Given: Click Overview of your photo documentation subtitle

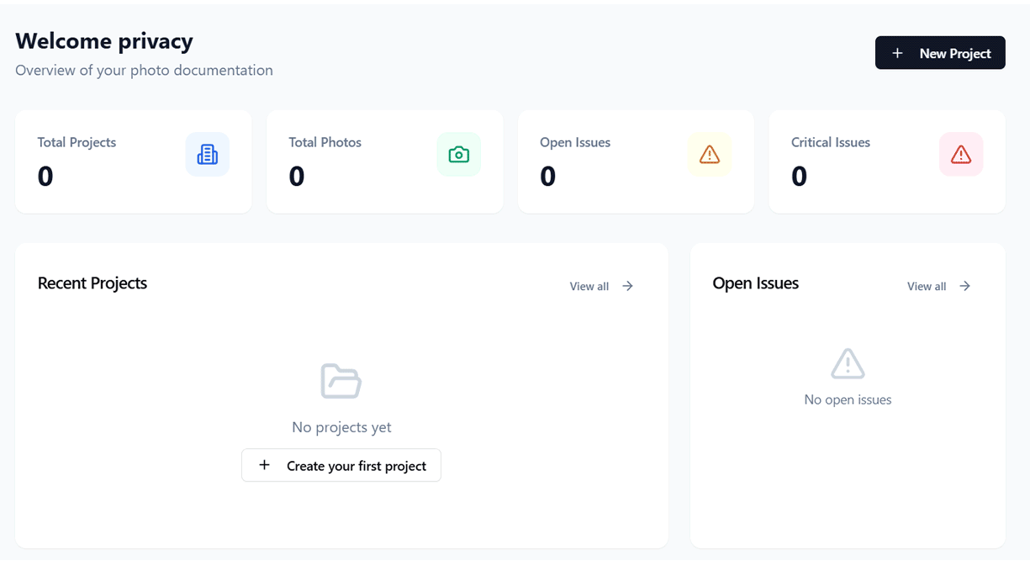Looking at the screenshot, I should coord(144,70).
